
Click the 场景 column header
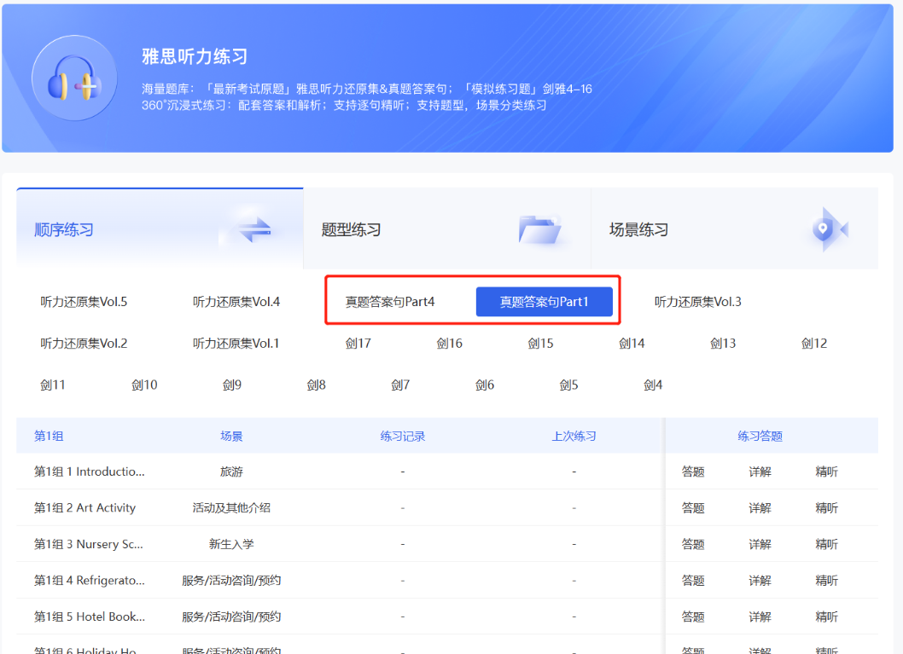tap(231, 436)
